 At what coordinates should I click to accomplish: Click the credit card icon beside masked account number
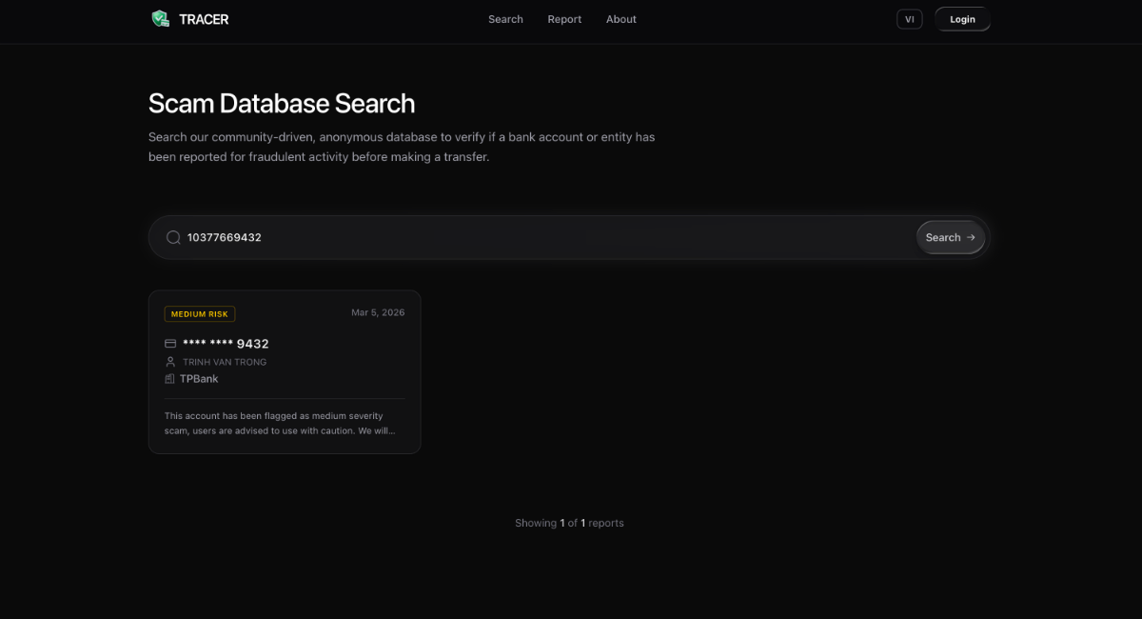point(170,344)
